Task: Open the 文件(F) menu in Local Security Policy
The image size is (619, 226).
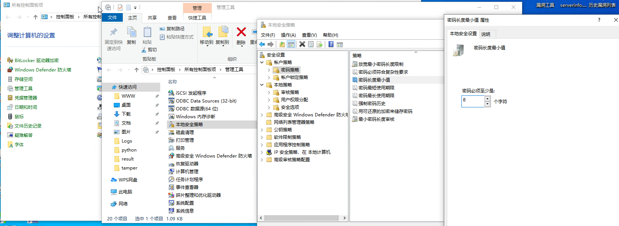Action: click(x=268, y=35)
